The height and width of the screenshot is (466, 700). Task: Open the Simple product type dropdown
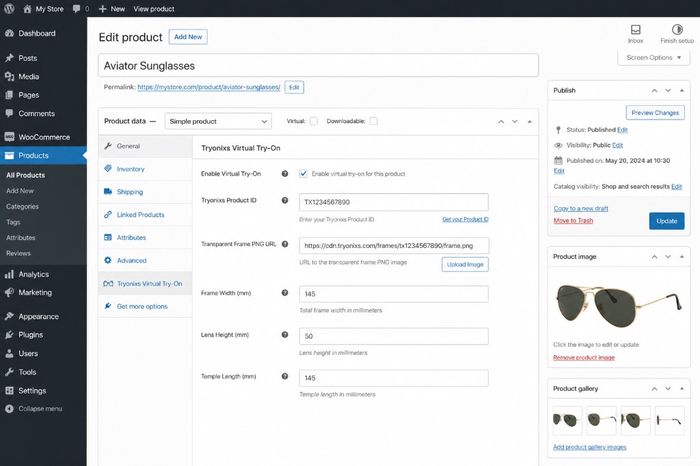pyautogui.click(x=218, y=121)
